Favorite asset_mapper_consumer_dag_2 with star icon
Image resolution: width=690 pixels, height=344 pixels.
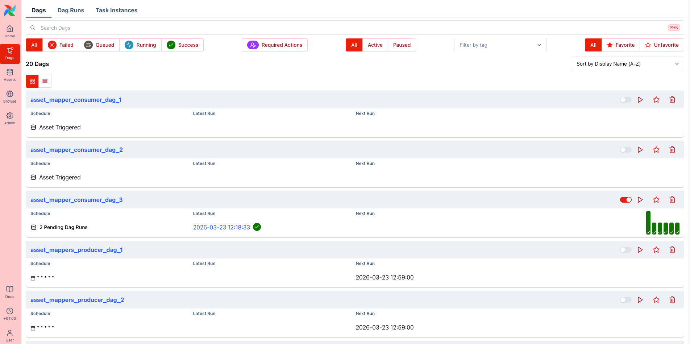coord(656,150)
